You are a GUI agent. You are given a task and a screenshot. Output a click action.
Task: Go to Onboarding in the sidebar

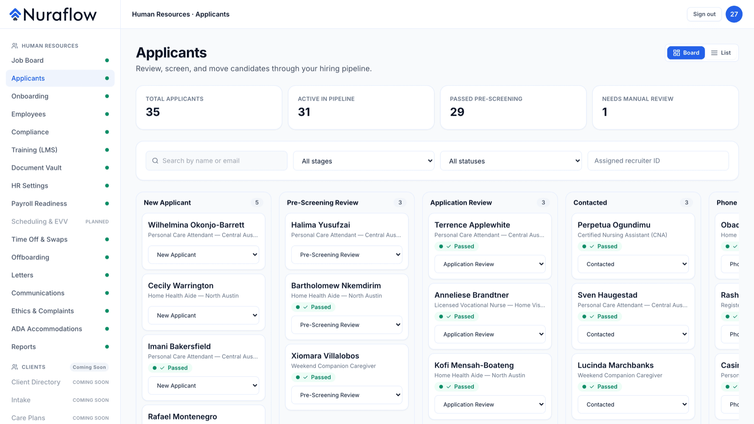click(60, 96)
